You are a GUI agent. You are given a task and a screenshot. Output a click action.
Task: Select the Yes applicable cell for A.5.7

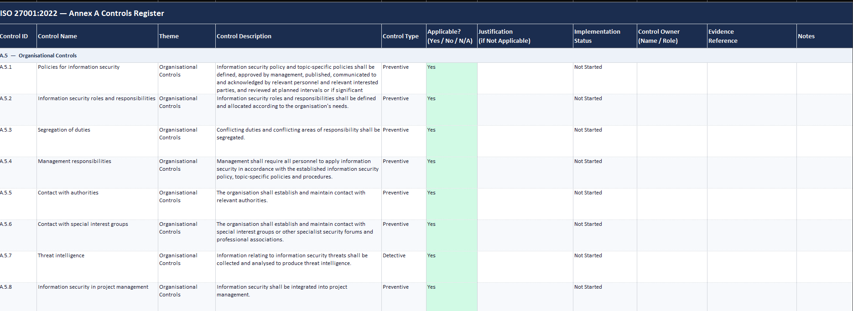(452, 267)
